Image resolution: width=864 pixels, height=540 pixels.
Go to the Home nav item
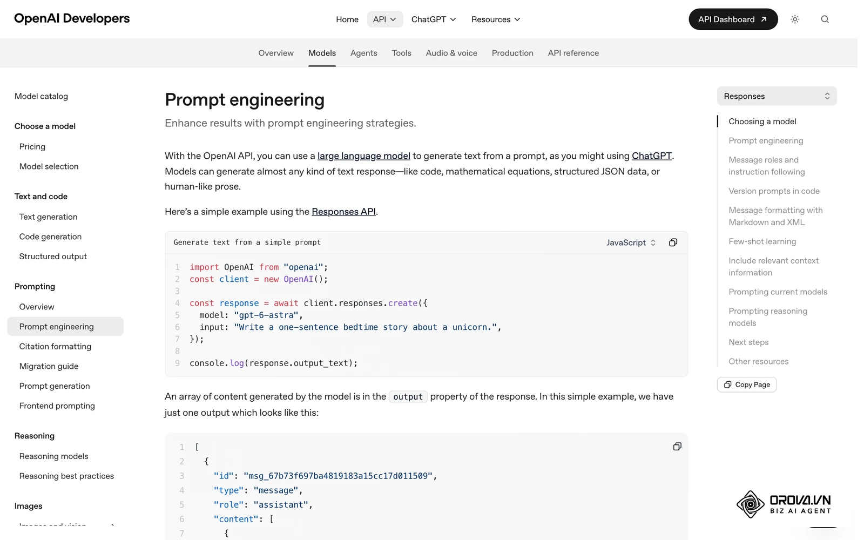(x=347, y=19)
